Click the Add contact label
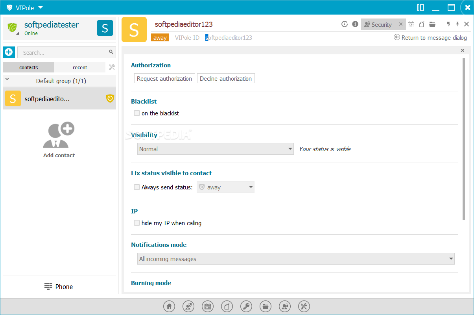This screenshot has width=474, height=315. point(59,155)
